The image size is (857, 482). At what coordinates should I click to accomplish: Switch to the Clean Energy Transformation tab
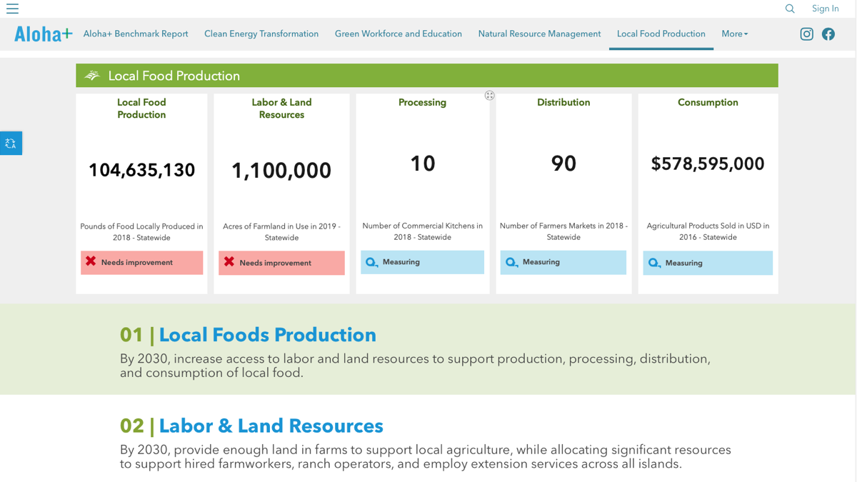pos(261,34)
